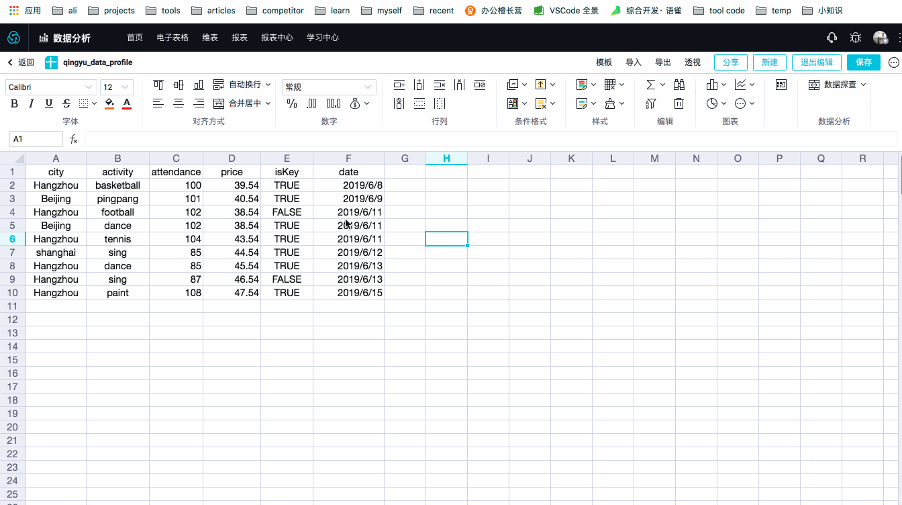This screenshot has height=505, width=902.
Task: Open the 常规 number format dropdown
Action: tap(329, 87)
